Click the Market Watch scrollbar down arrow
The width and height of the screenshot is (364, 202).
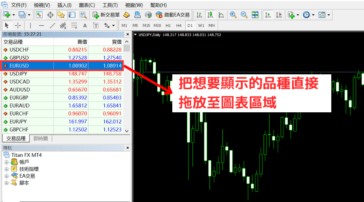[x=127, y=131]
